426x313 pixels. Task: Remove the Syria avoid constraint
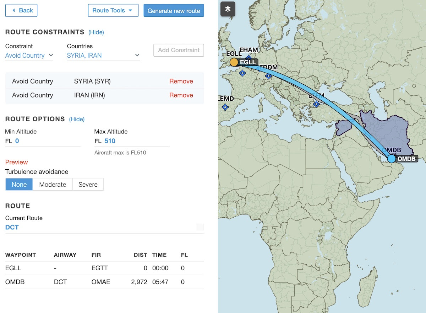(x=181, y=81)
